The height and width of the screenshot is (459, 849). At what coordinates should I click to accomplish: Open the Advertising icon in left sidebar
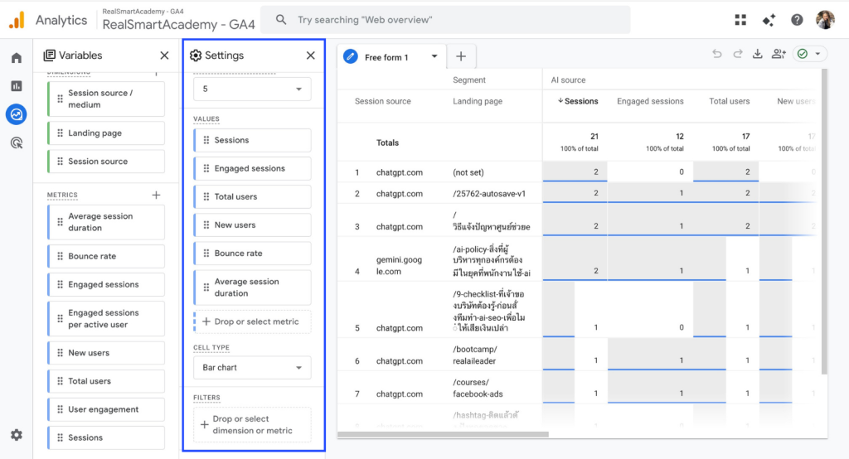[x=17, y=143]
